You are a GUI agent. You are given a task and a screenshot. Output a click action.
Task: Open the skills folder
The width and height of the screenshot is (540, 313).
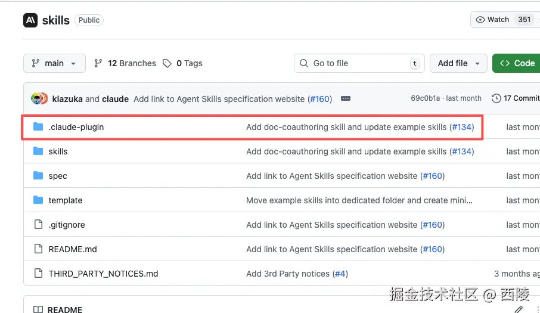[58, 151]
